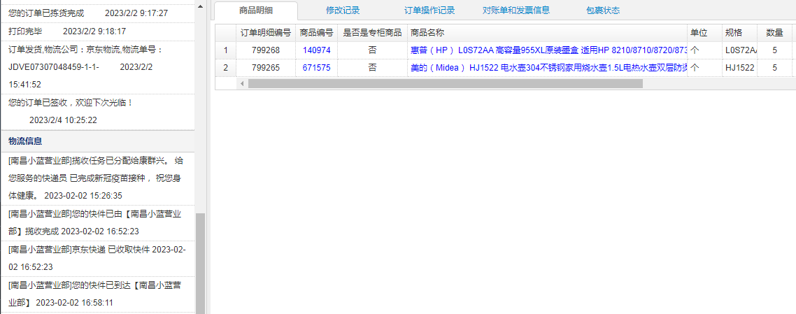The width and height of the screenshot is (796, 314).
Task: Click the 揽收完成 logistics entry
Action: point(97,222)
